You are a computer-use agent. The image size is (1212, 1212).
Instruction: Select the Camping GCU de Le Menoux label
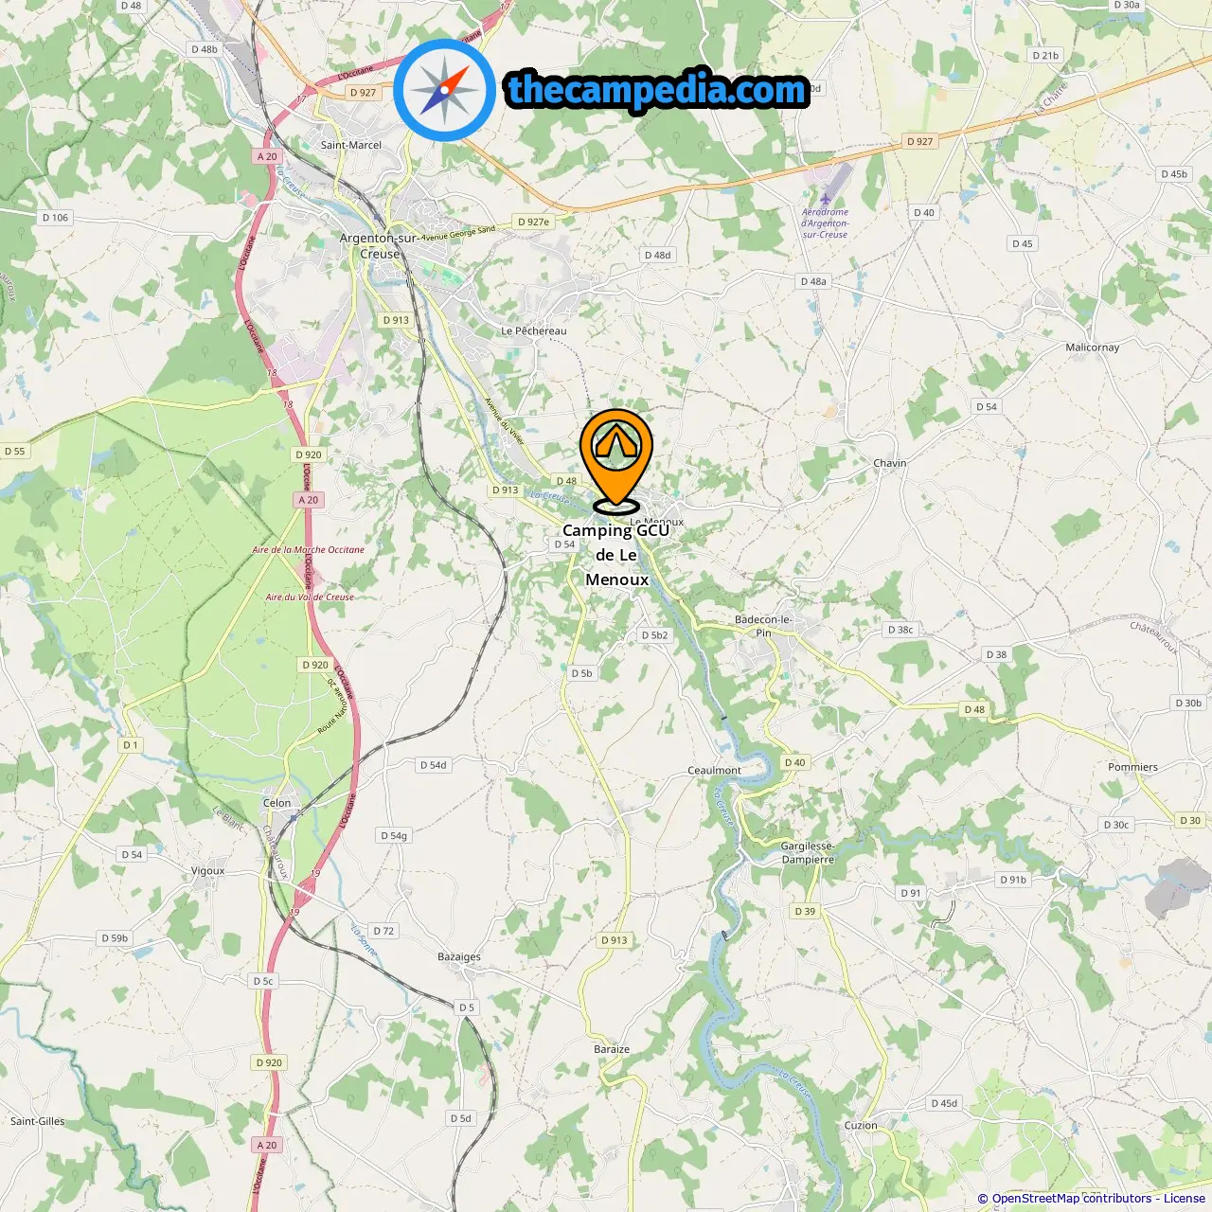pyautogui.click(x=616, y=555)
